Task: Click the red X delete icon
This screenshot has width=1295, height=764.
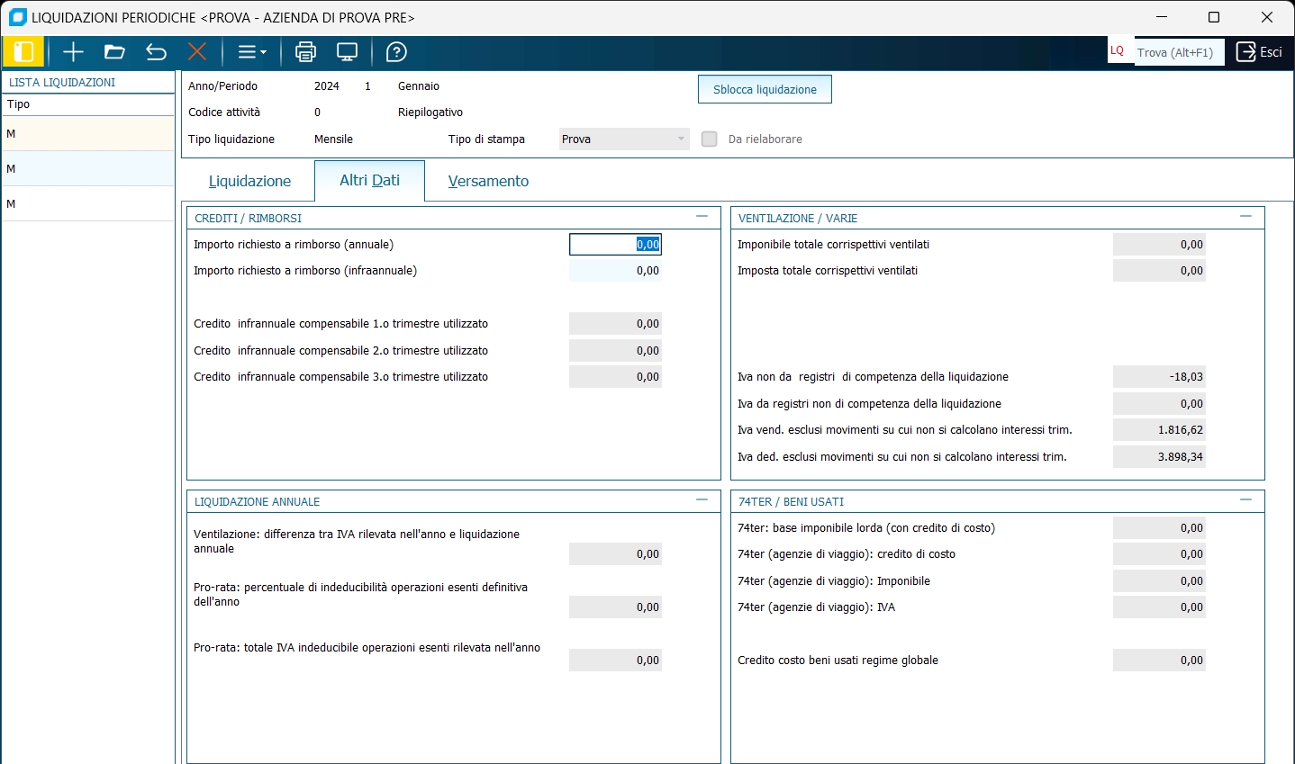Action: click(197, 52)
